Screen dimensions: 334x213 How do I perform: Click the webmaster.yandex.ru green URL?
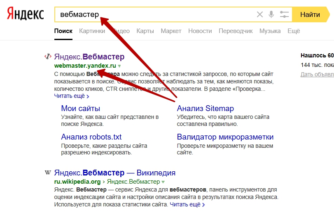[85, 66]
